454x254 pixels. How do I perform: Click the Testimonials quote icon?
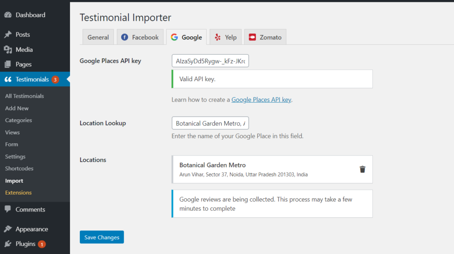pyautogui.click(x=8, y=79)
